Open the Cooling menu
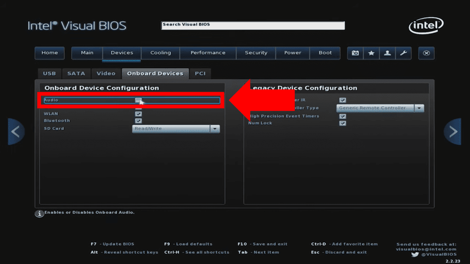 pyautogui.click(x=161, y=53)
